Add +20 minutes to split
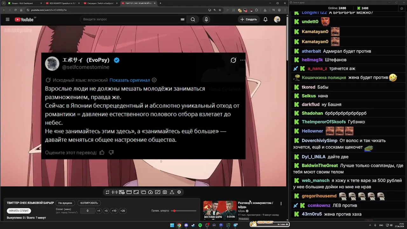This screenshot has height=229, width=407. point(123,211)
